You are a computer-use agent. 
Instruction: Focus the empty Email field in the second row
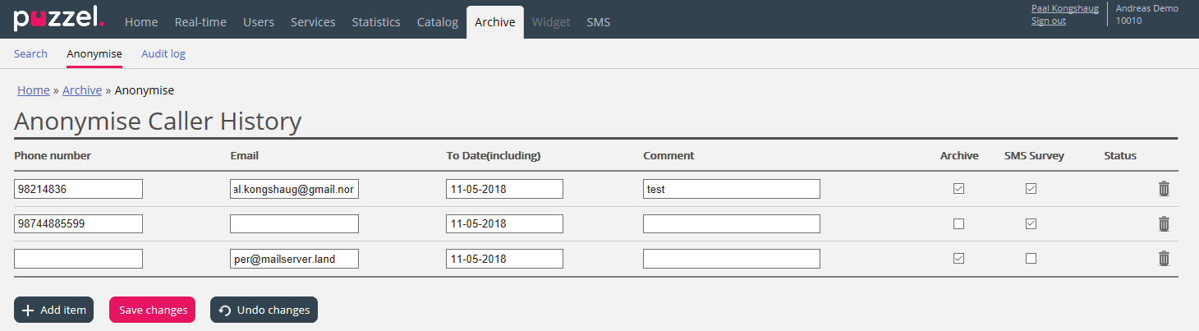(294, 223)
